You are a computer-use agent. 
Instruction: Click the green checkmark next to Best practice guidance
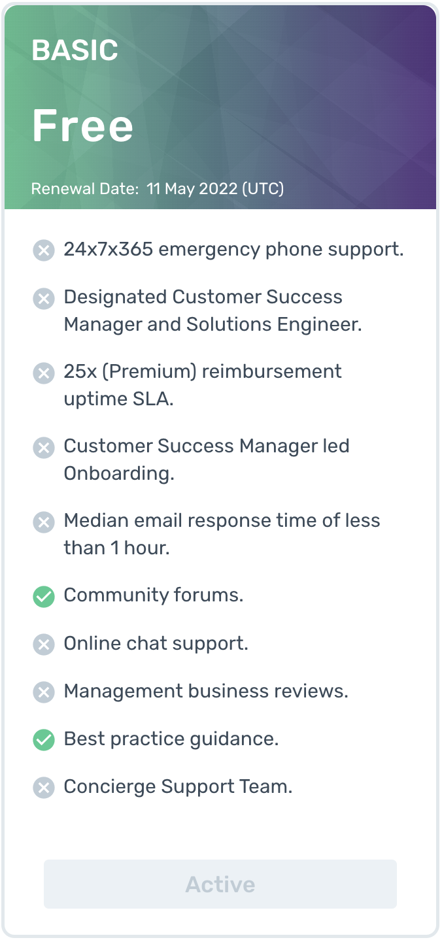(44, 740)
